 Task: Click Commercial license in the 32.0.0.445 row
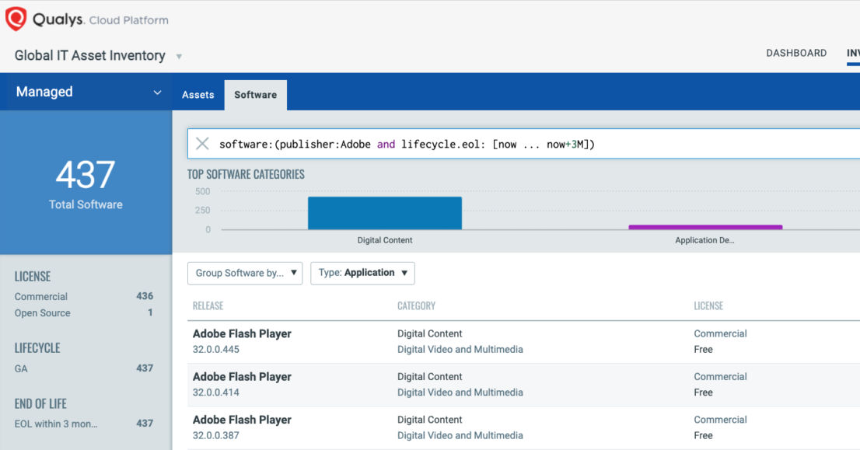tap(720, 333)
